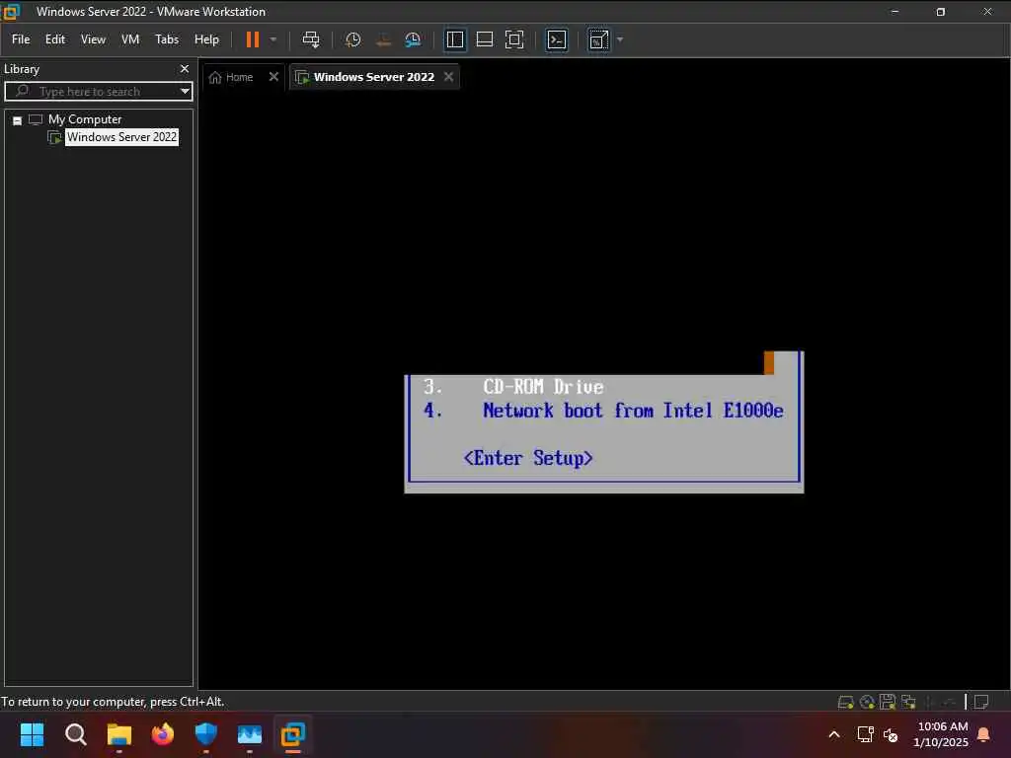1011x758 pixels.
Task: Open the Tabs menu
Action: [x=166, y=39]
